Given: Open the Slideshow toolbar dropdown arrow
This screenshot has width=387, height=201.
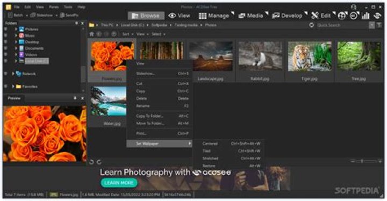Looking at the screenshot, I should click(56, 16).
